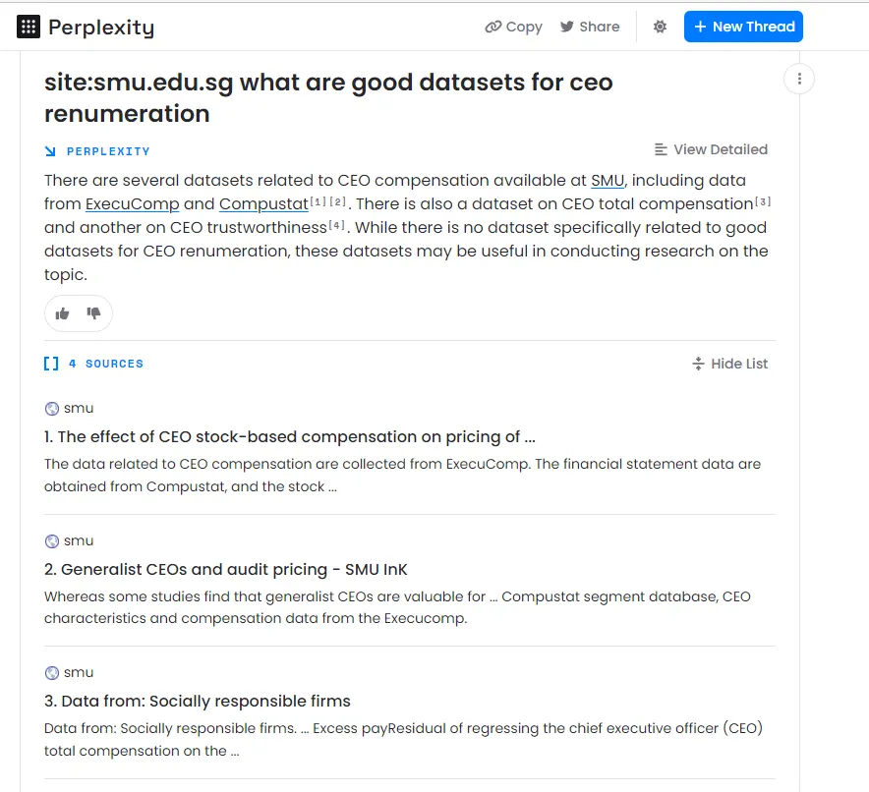Click the Perplexity grid logo icon

pyautogui.click(x=29, y=27)
